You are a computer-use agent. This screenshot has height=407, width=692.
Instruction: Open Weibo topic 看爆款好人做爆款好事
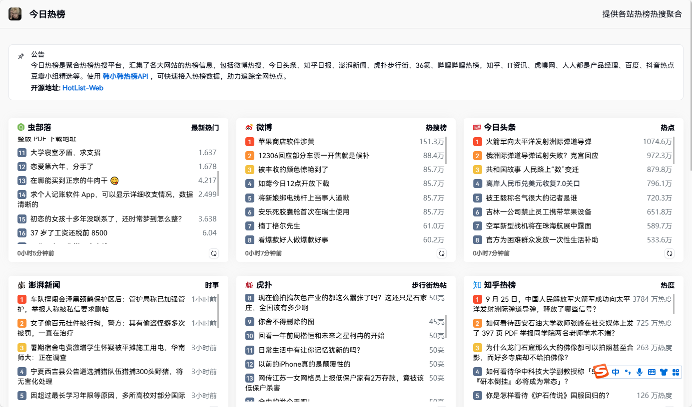(x=293, y=240)
